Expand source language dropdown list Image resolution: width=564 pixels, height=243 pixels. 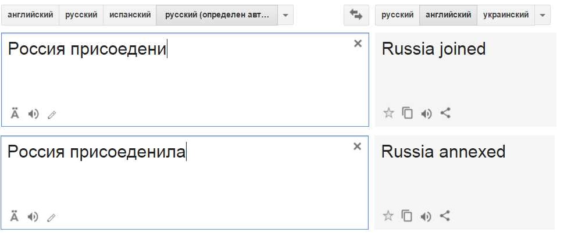[285, 15]
